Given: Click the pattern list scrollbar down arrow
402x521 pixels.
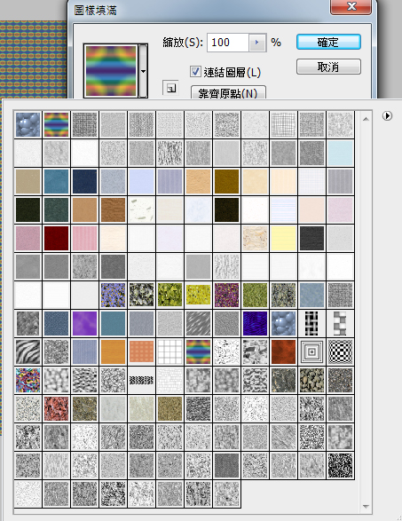Looking at the screenshot, I should click(366, 507).
